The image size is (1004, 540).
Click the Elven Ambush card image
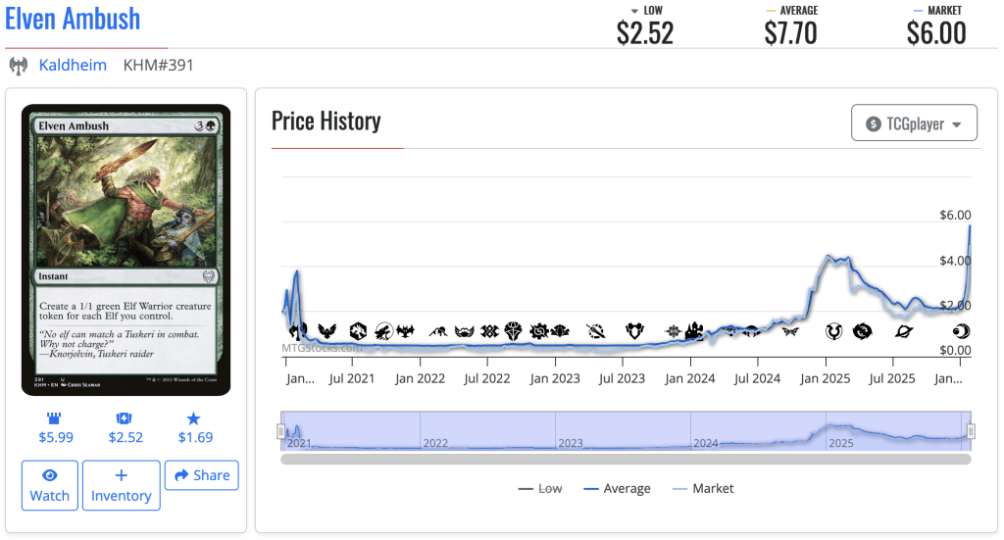(x=126, y=250)
